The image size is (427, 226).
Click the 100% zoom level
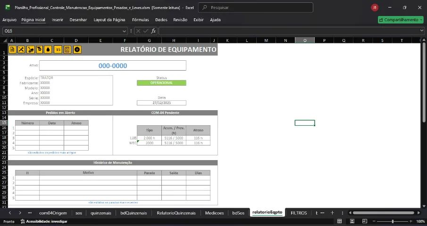coord(420,221)
